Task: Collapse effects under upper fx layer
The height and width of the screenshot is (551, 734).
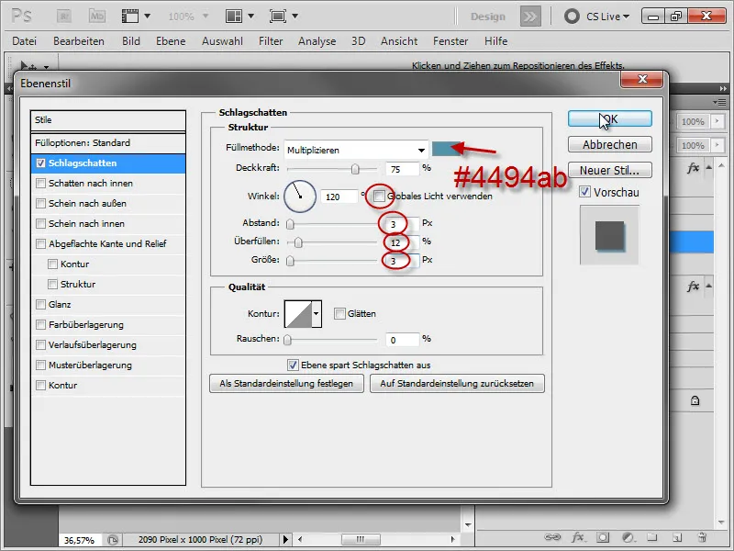Action: [x=708, y=168]
